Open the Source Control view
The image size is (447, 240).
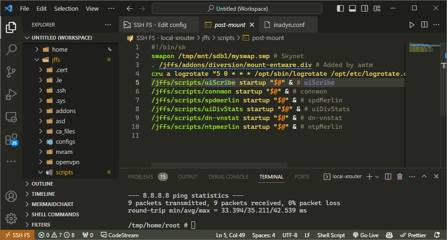pos(11,72)
